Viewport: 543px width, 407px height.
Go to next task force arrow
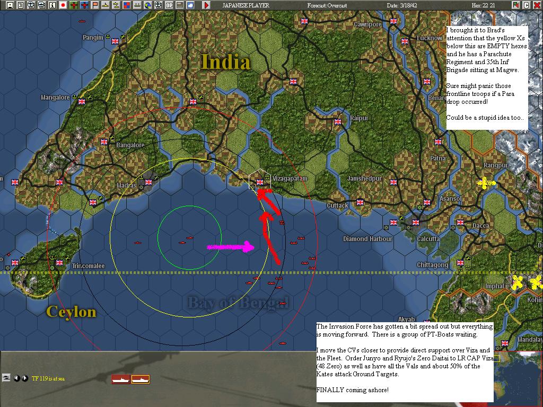click(24, 378)
